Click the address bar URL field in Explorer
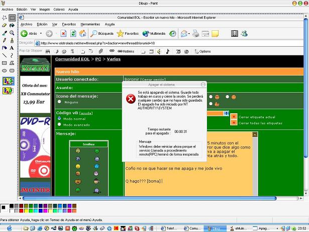Viewport: 309px width, 232px height. (x=169, y=43)
